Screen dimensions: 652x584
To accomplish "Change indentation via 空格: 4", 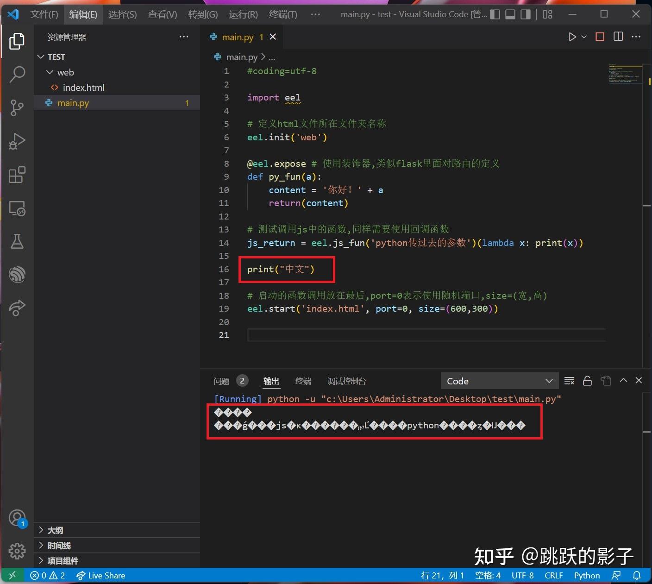I will 488,576.
